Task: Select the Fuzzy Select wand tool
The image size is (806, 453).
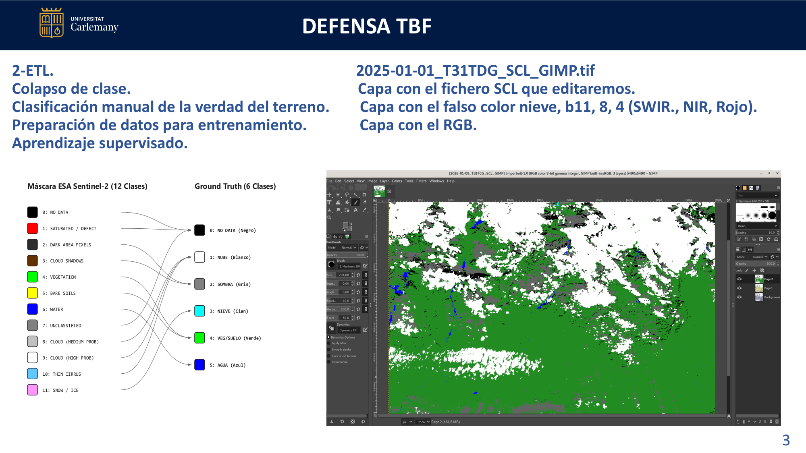Action: pyautogui.click(x=355, y=194)
